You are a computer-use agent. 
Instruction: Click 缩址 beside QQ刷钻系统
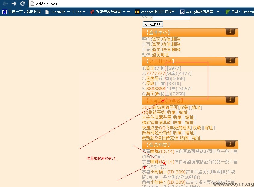[x=183, y=112]
